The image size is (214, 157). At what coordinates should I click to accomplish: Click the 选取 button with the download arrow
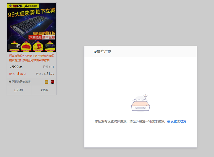pos(44,90)
